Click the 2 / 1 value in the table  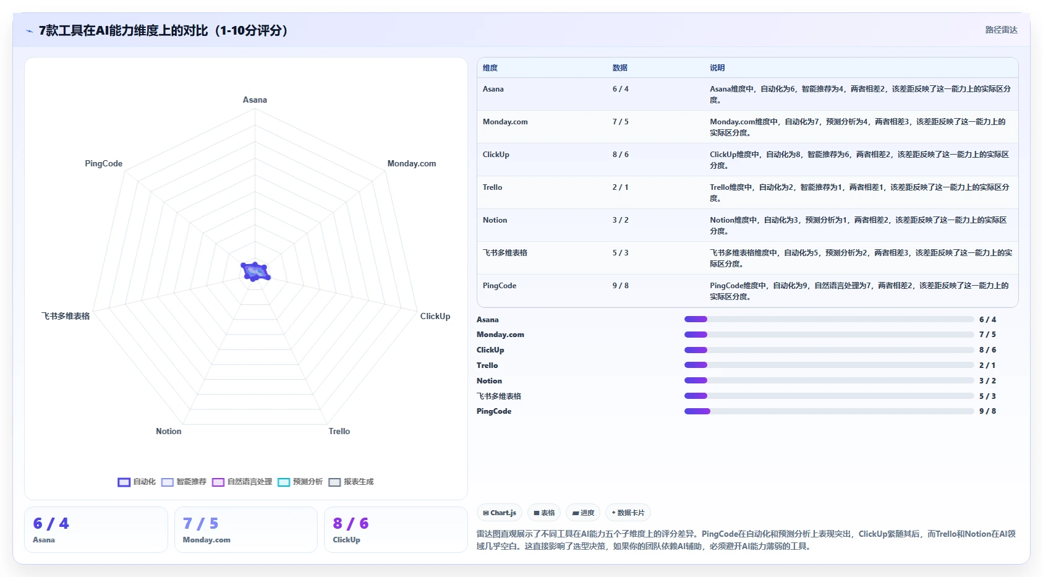click(620, 187)
